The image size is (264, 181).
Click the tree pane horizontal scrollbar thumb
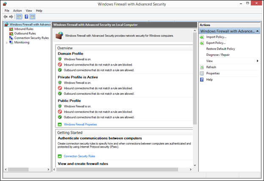(x=18, y=170)
